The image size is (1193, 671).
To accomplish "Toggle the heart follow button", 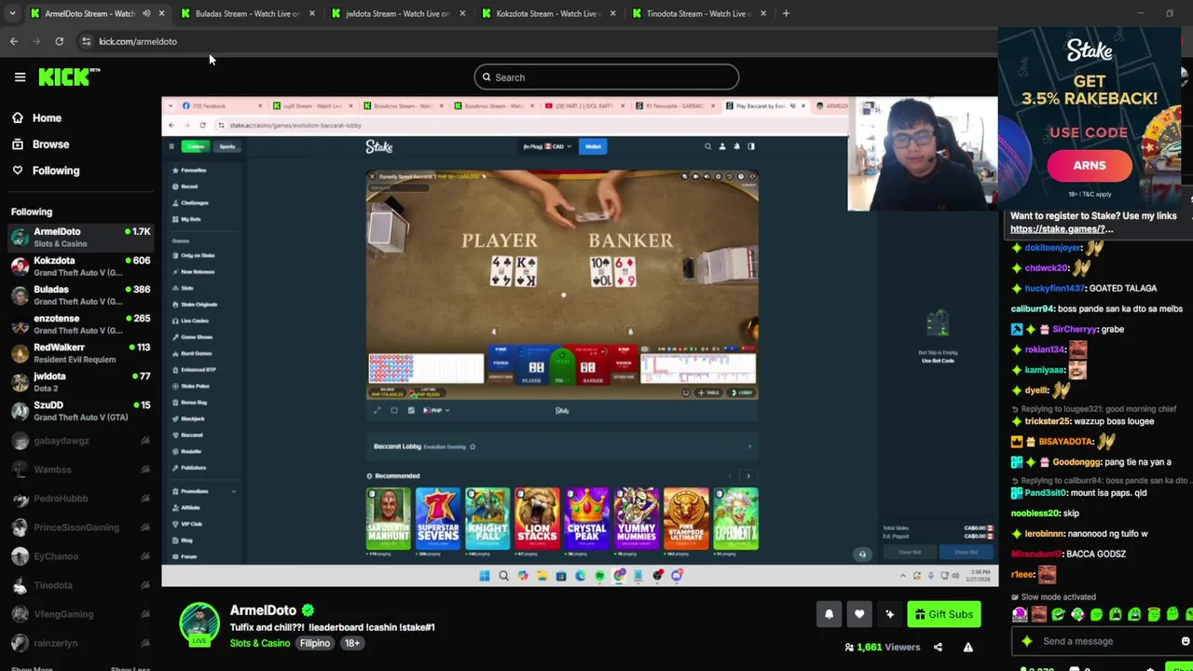I will click(859, 614).
